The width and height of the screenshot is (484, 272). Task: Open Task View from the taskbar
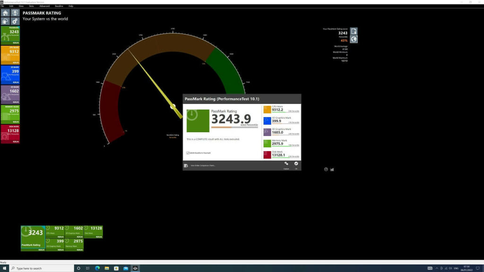[x=87, y=268]
